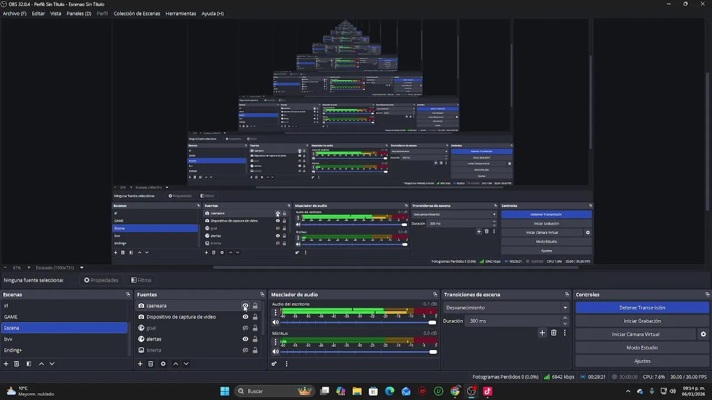Move scene up in Escenas list
This screenshot has height=400, width=712.
click(x=42, y=364)
